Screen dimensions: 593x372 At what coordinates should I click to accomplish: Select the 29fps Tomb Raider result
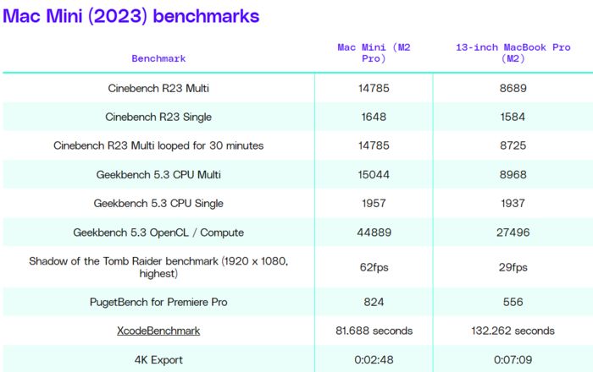[x=513, y=267]
